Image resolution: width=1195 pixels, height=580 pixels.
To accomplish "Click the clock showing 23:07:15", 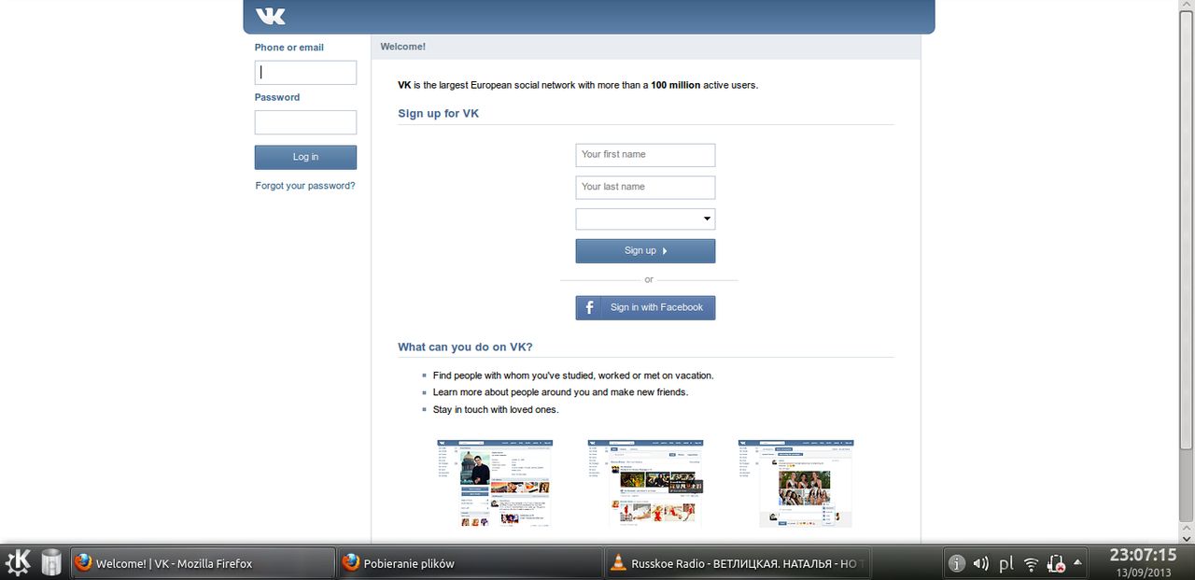I will click(1143, 556).
